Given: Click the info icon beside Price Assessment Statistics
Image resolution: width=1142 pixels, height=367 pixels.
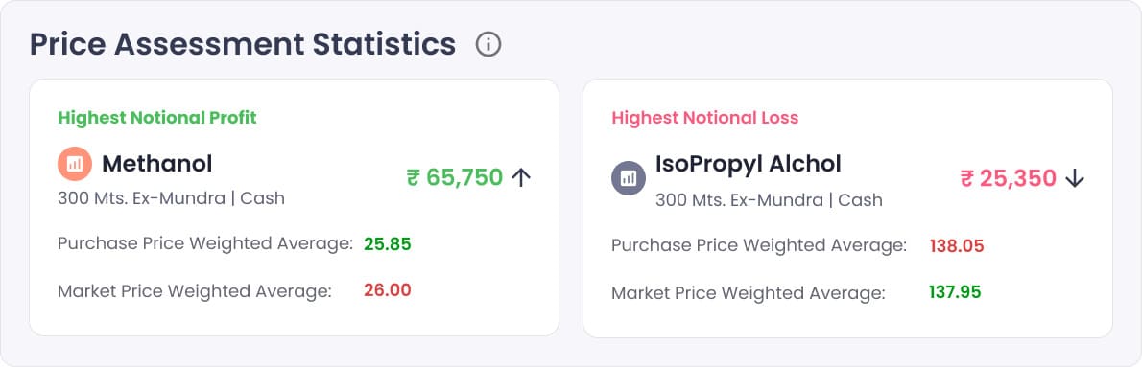Looking at the screenshot, I should pyautogui.click(x=488, y=44).
